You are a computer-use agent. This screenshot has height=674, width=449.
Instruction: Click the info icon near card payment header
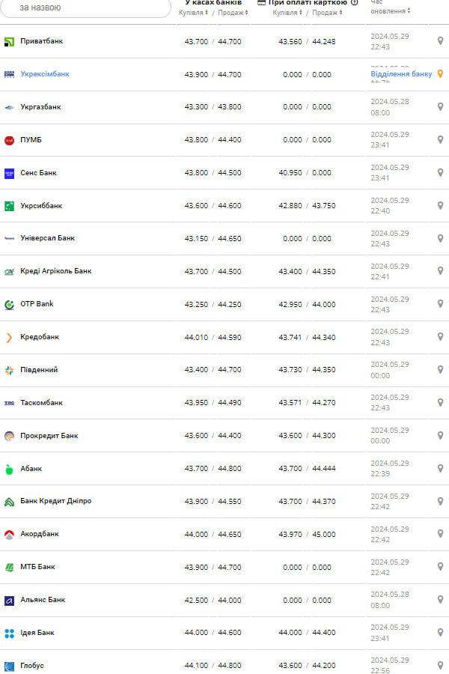coord(355,2)
